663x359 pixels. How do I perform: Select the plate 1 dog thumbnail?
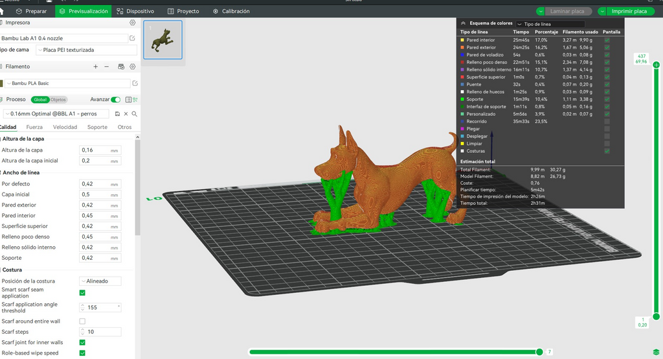[x=163, y=40]
